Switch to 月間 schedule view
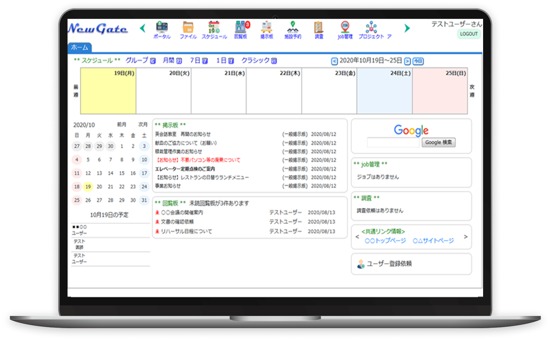The image size is (551, 340). click(x=172, y=61)
